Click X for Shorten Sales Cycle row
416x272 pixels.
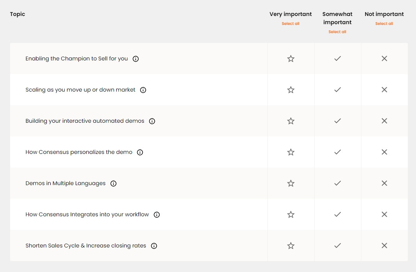click(x=384, y=246)
